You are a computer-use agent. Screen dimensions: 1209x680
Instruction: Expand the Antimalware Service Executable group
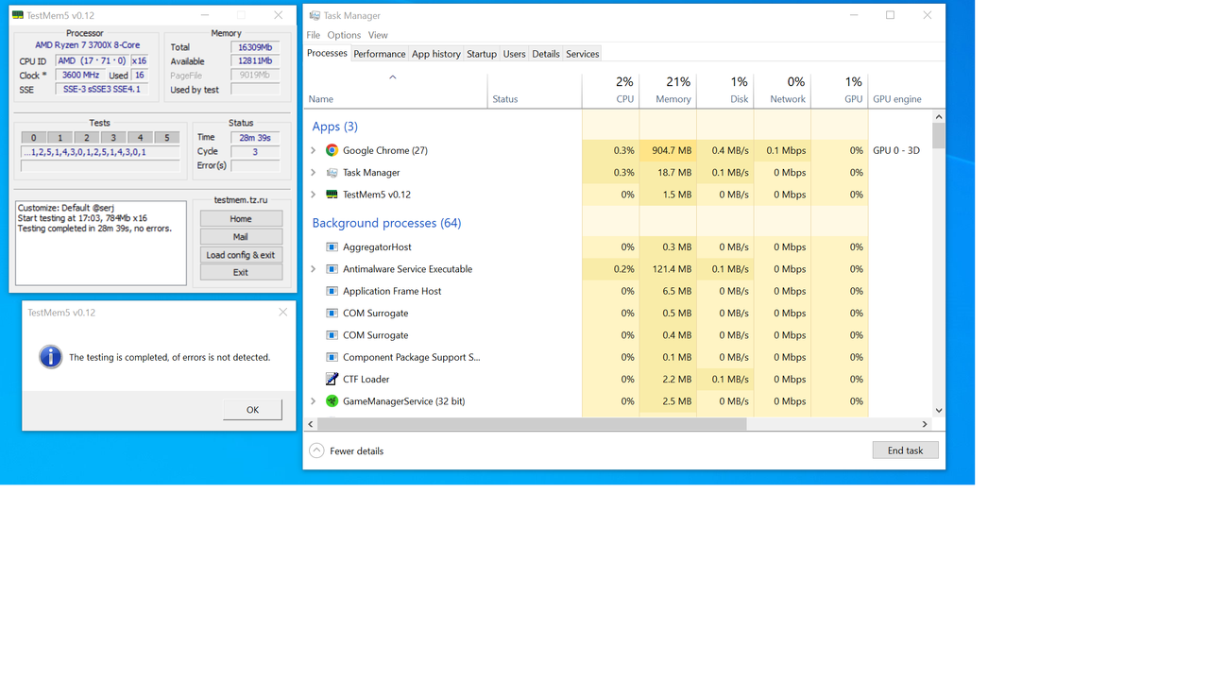point(314,269)
